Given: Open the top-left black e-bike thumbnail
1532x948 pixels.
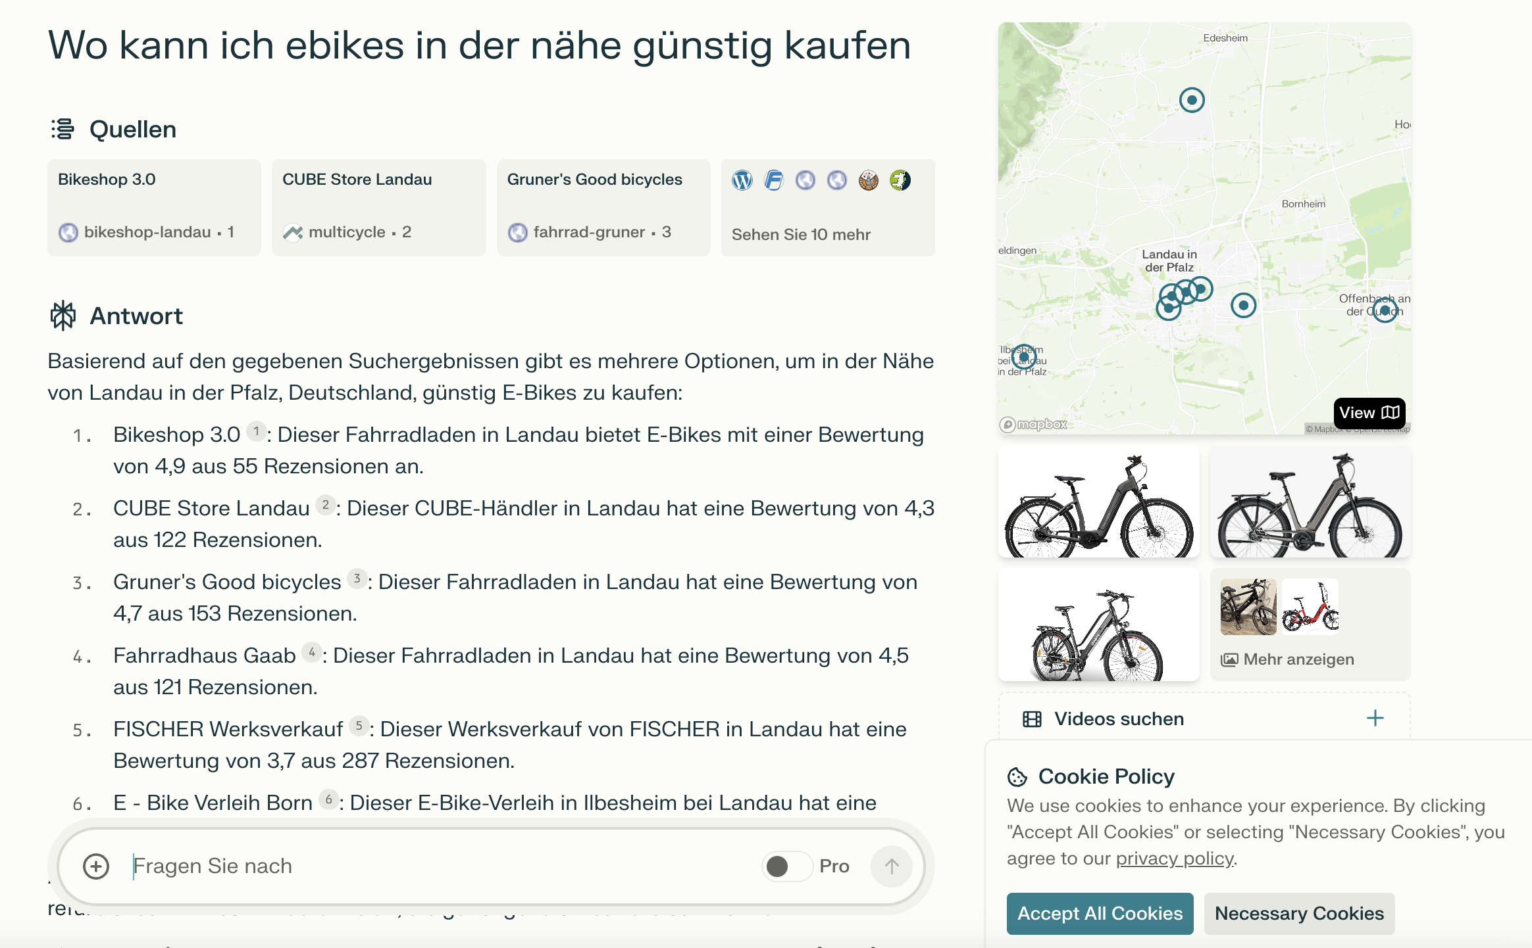Looking at the screenshot, I should coord(1098,503).
